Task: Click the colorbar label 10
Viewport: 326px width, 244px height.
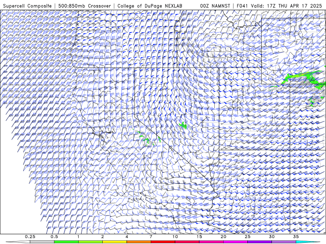Action: (175, 237)
